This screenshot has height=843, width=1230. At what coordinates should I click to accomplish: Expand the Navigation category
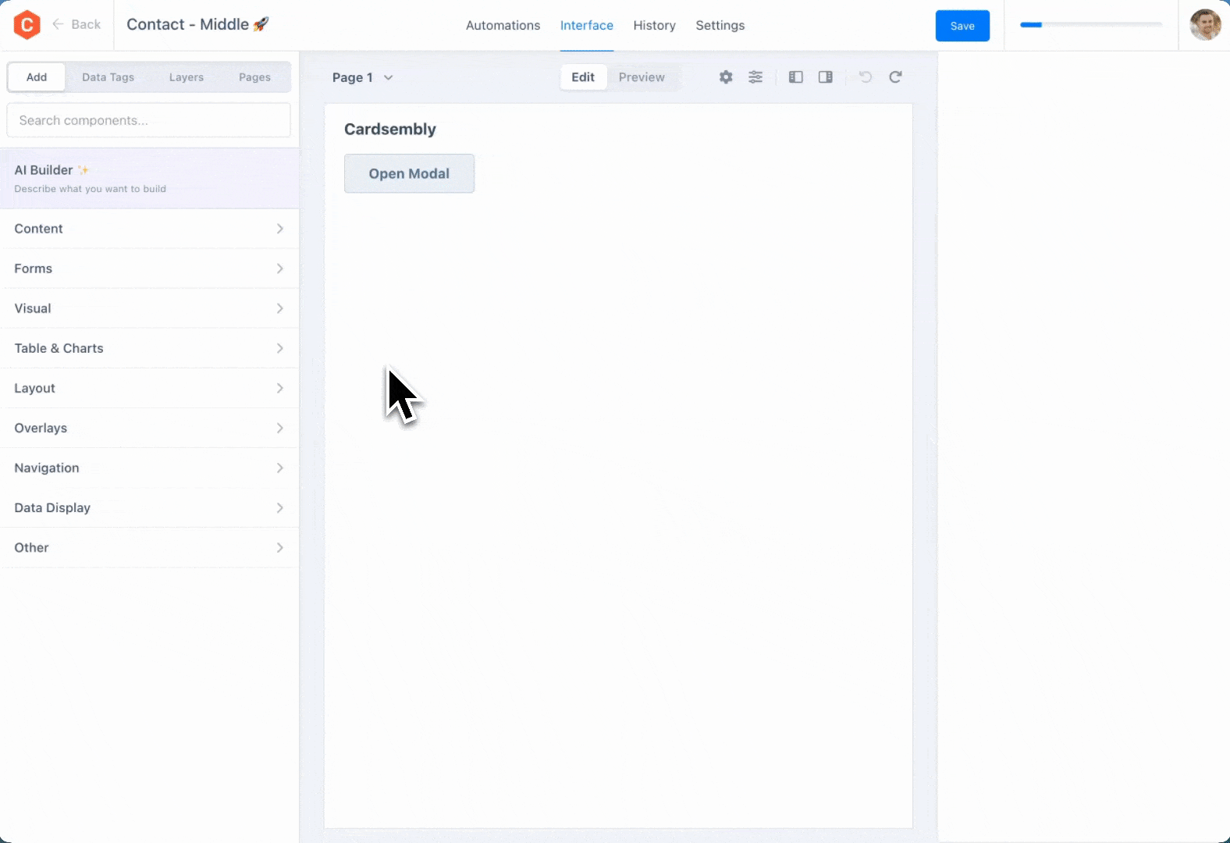click(x=149, y=468)
